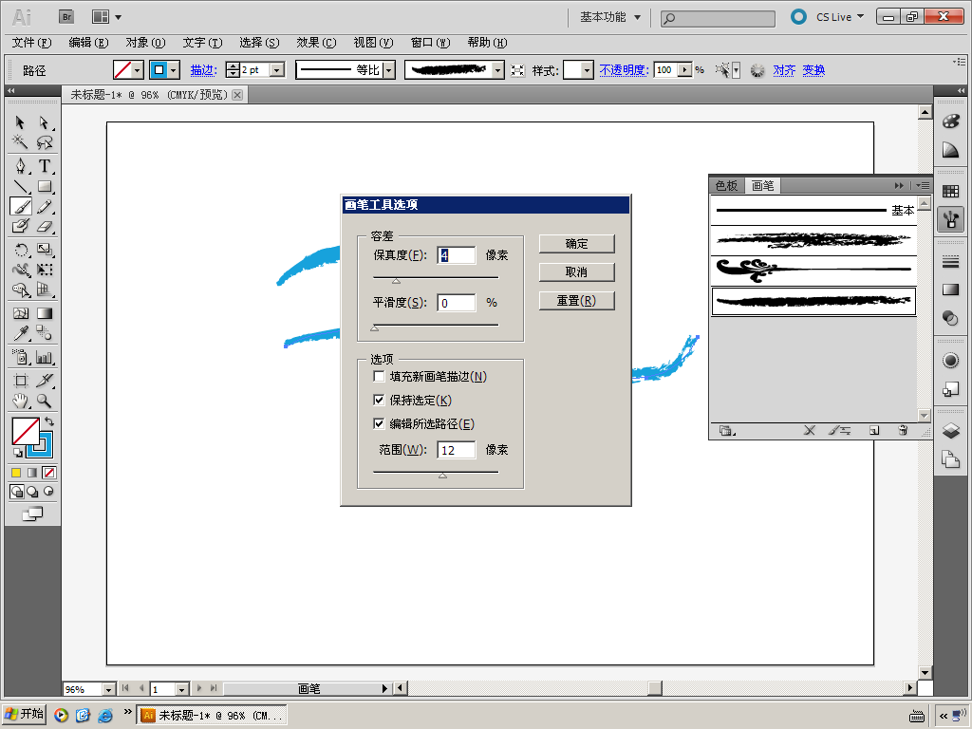The image size is (972, 729).
Task: Open stroke weight 2 pt dropdown
Action: (277, 70)
